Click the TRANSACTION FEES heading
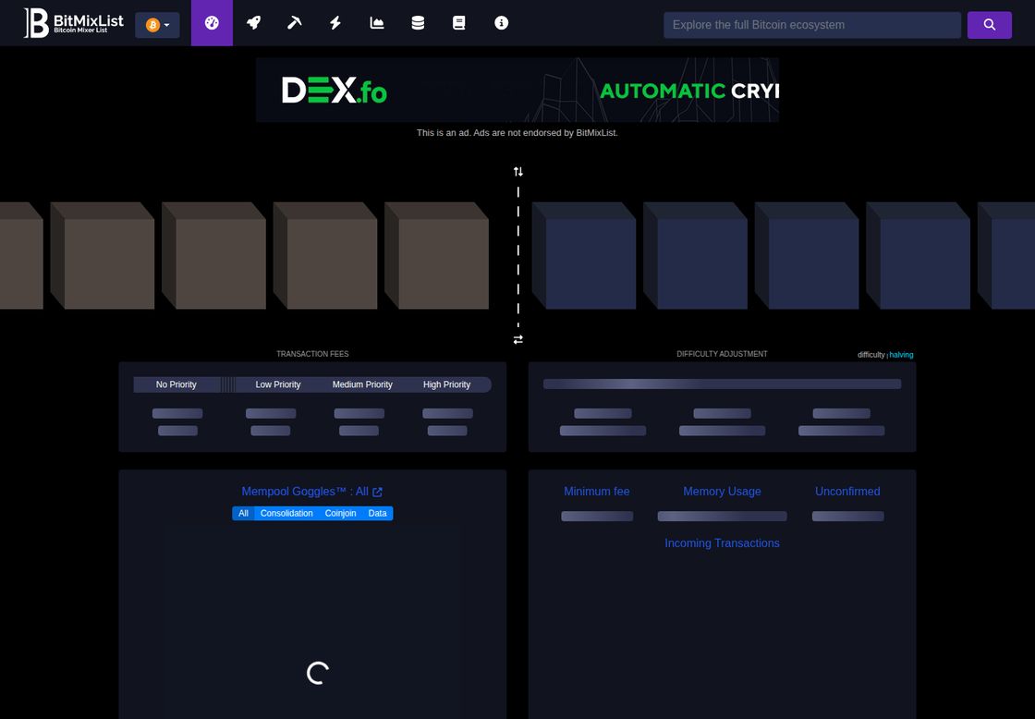The height and width of the screenshot is (719, 1035). coord(312,354)
